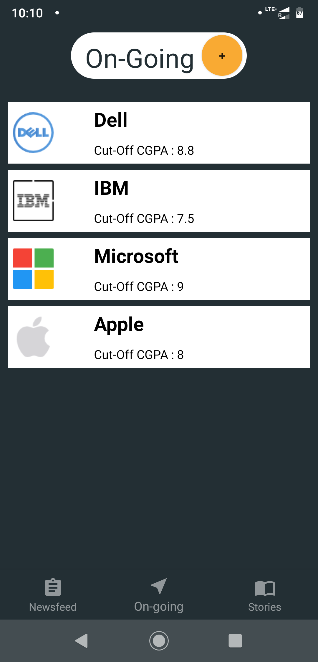Open the Stories book icon
The width and height of the screenshot is (318, 662).
[265, 588]
